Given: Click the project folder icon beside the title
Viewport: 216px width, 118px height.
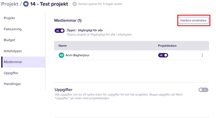Looking at the screenshot, I should click(26, 4).
